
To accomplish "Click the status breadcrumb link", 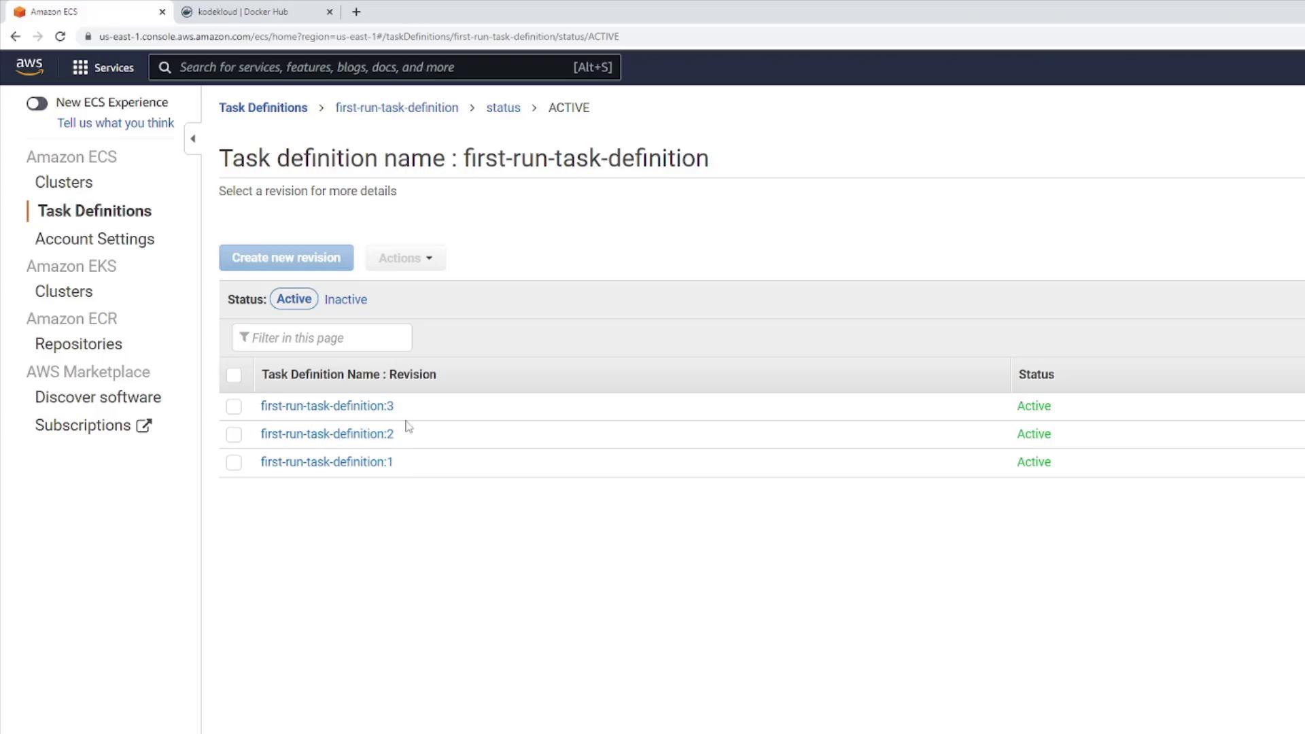I will pos(503,107).
